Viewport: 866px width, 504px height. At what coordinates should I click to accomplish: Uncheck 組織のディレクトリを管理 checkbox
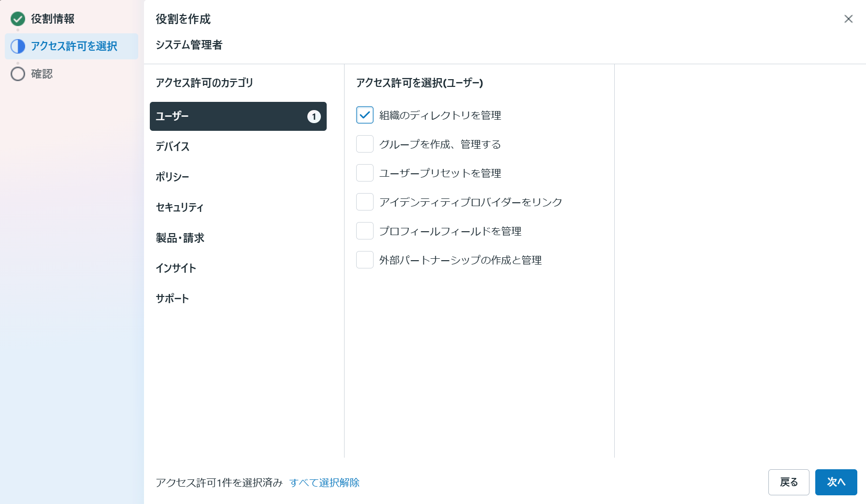pyautogui.click(x=365, y=115)
